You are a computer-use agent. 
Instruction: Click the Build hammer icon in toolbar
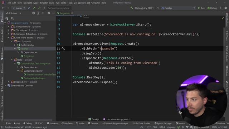[x=132, y=8]
